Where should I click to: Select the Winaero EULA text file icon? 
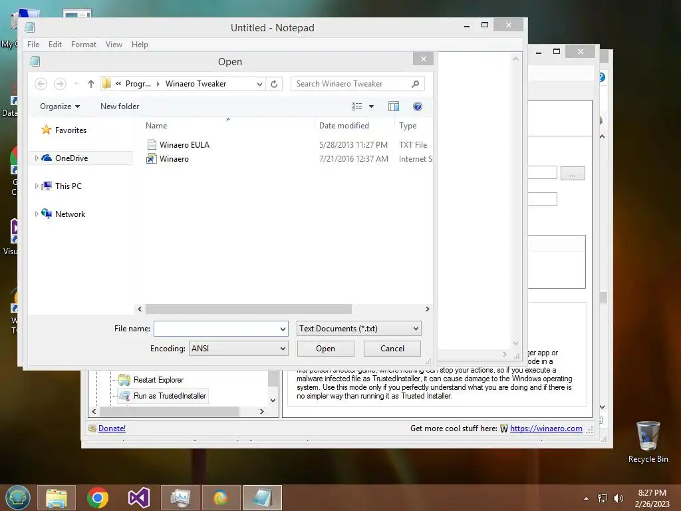152,144
